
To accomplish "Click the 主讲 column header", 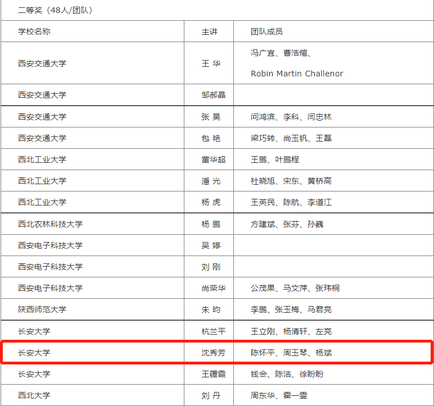I will tap(209, 31).
